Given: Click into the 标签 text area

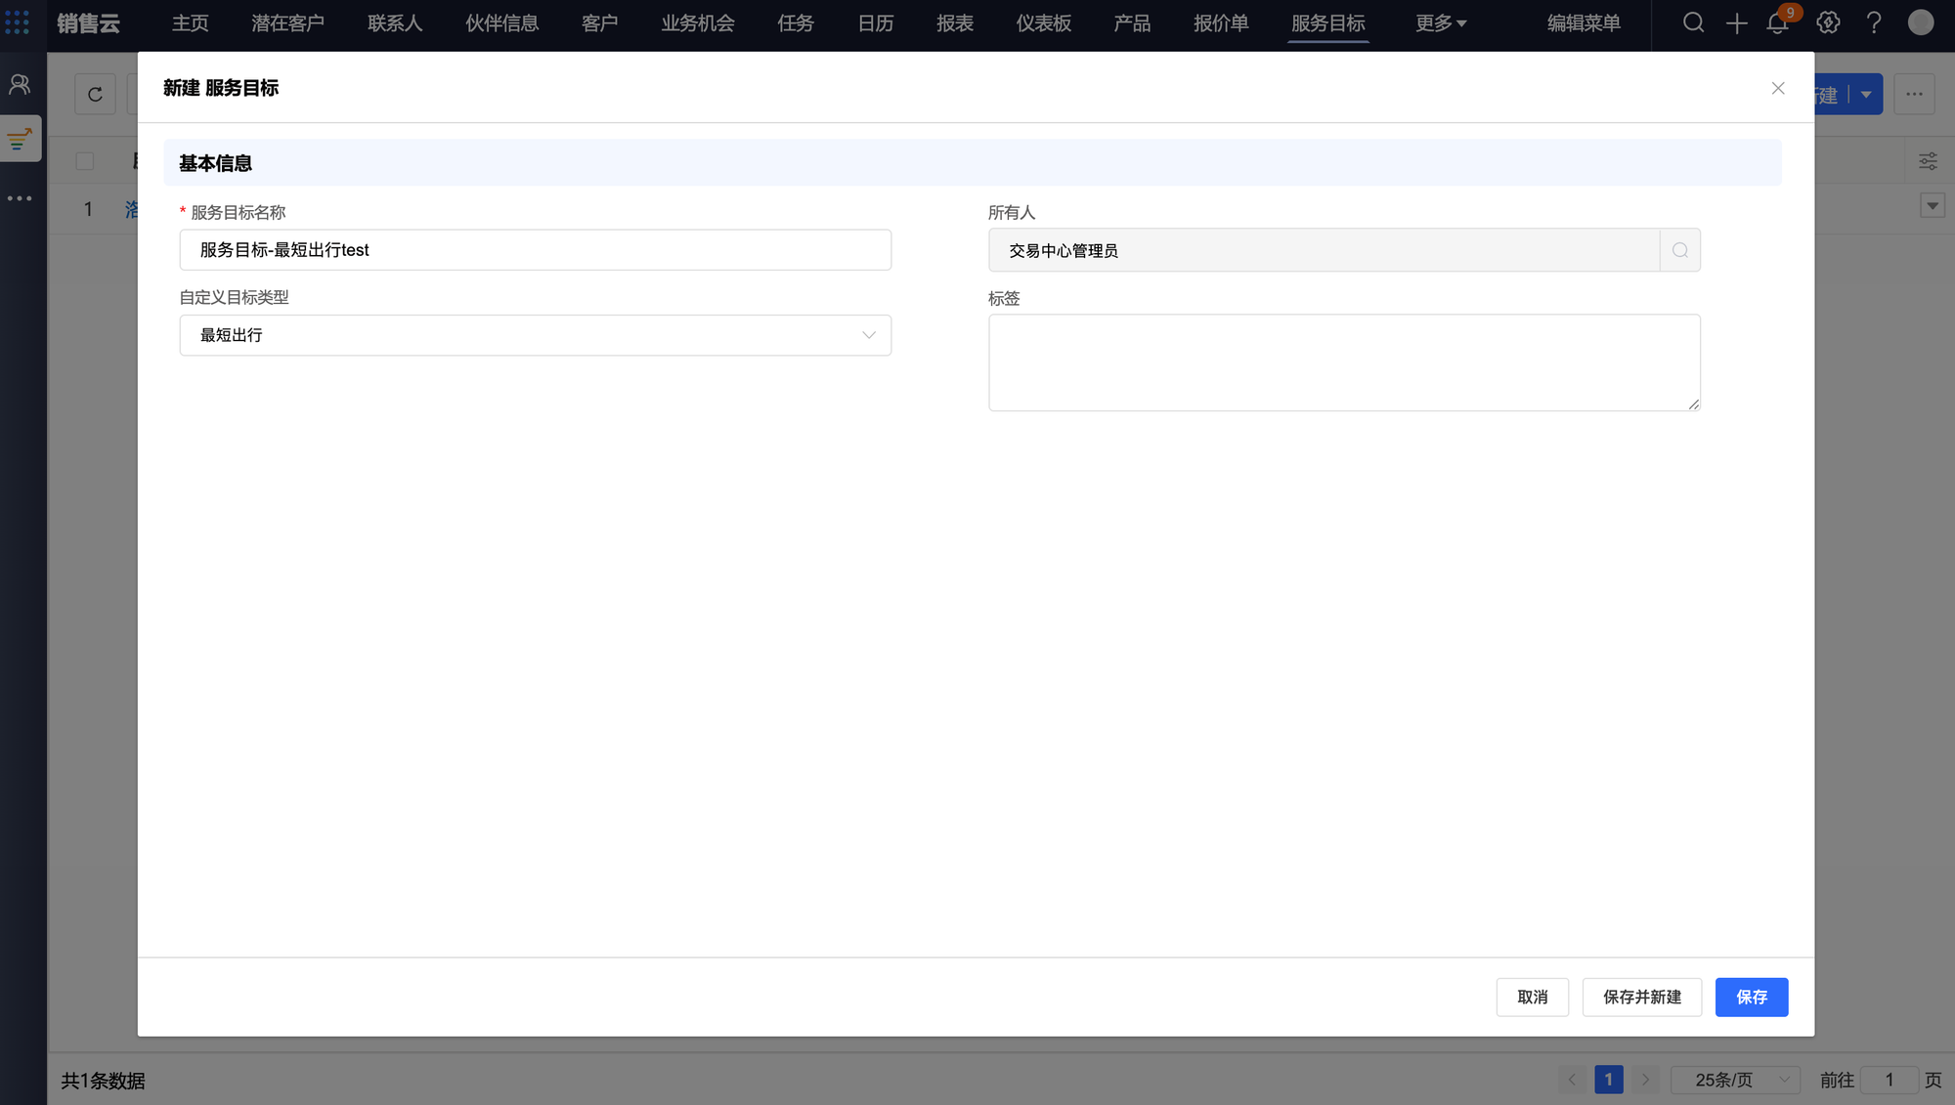Looking at the screenshot, I should tap(1343, 362).
